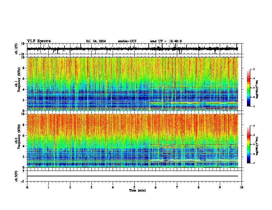Click the log(PSD) label beside ch.2 color bar
Screen dimensions: 272x210
257,146
